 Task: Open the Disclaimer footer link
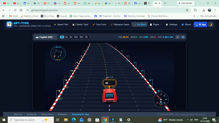pos(62,114)
